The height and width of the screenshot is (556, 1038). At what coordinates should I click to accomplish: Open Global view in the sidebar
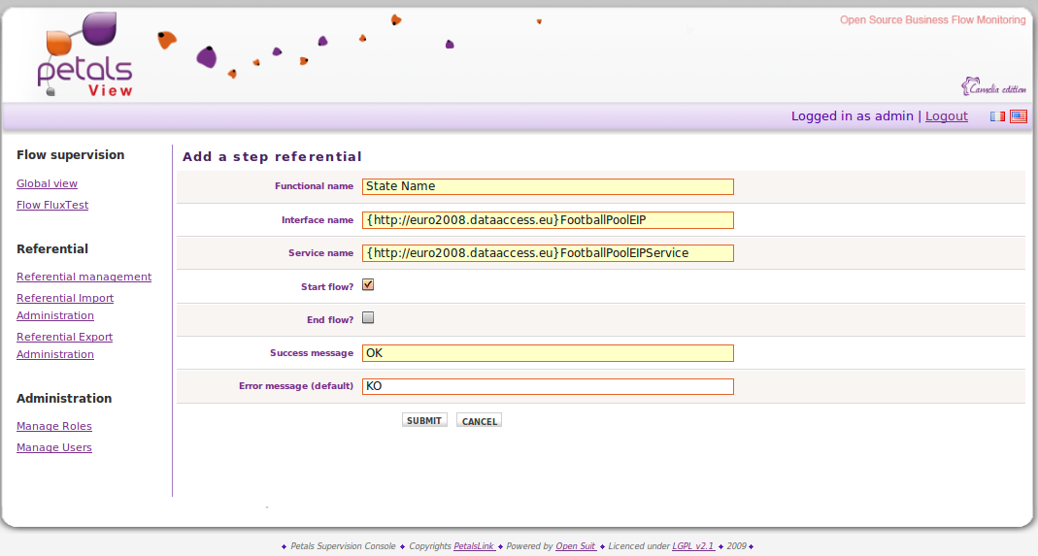pyautogui.click(x=47, y=183)
